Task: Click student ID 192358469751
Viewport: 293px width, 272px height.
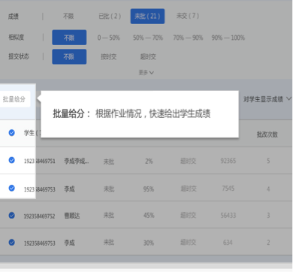Action: [x=40, y=161]
